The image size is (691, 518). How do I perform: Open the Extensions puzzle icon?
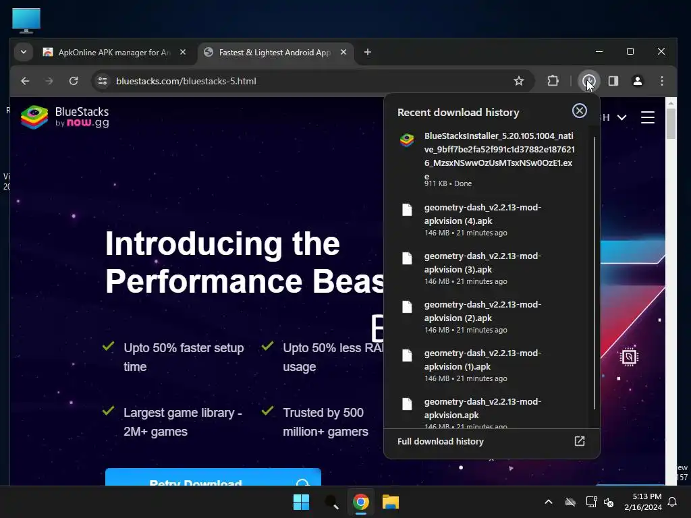tap(553, 81)
